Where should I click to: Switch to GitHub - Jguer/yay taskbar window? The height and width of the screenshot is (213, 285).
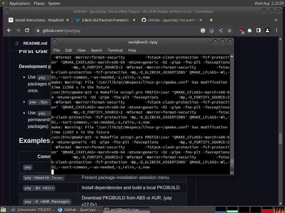coord(79,210)
